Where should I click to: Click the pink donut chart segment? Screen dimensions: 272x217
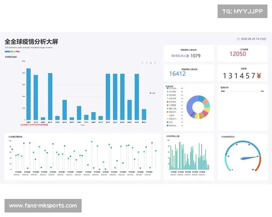point(205,113)
